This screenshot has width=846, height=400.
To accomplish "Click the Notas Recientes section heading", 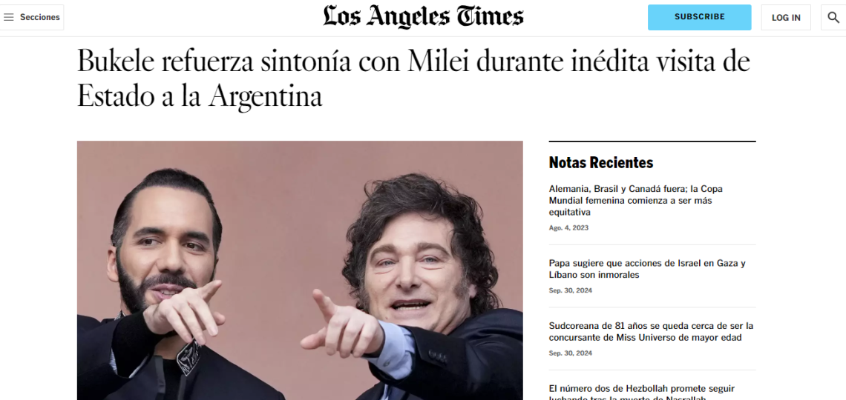I will coord(601,162).
